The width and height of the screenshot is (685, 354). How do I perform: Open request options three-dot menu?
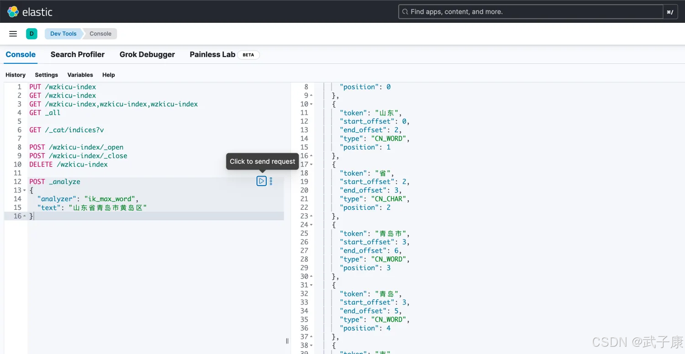[x=271, y=181]
